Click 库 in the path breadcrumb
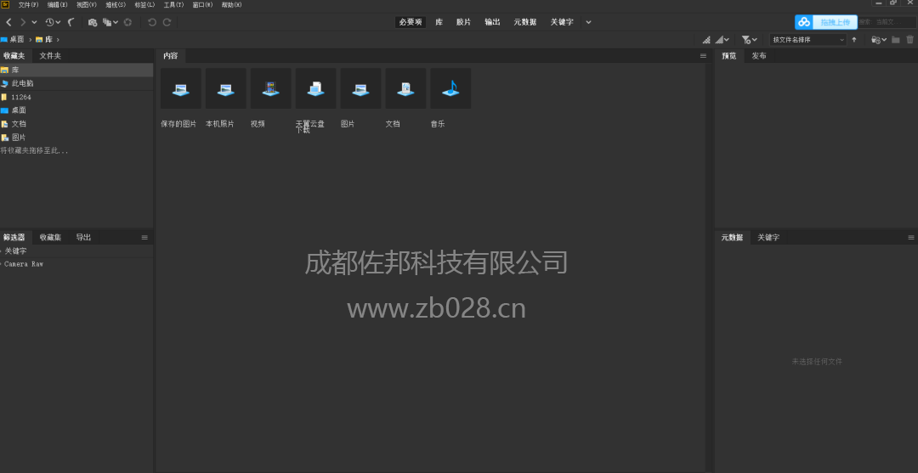Screen dimensions: 918x473 49,39
